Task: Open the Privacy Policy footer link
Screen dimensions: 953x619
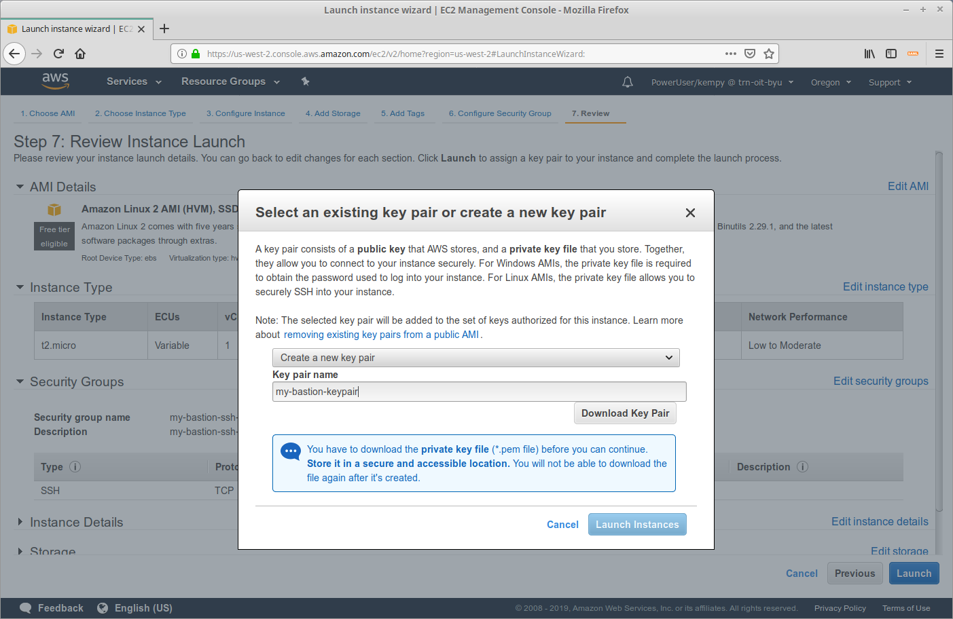Action: click(840, 608)
